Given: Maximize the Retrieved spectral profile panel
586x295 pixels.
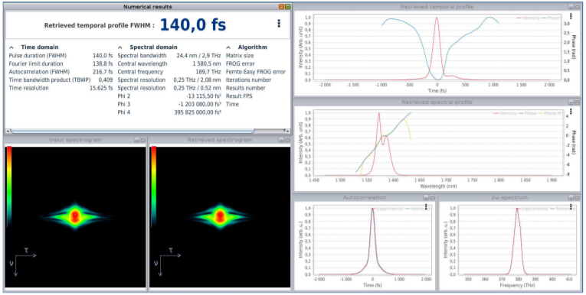Looking at the screenshot, I should point(577,102).
